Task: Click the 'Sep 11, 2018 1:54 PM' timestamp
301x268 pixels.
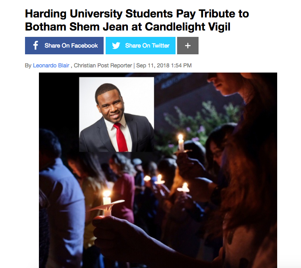Action: pos(164,65)
